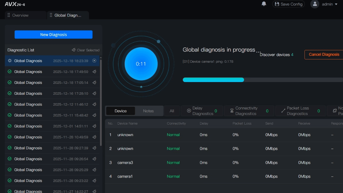Expand the admin account dropdown arrow
343x193 pixels.
tap(336, 4)
